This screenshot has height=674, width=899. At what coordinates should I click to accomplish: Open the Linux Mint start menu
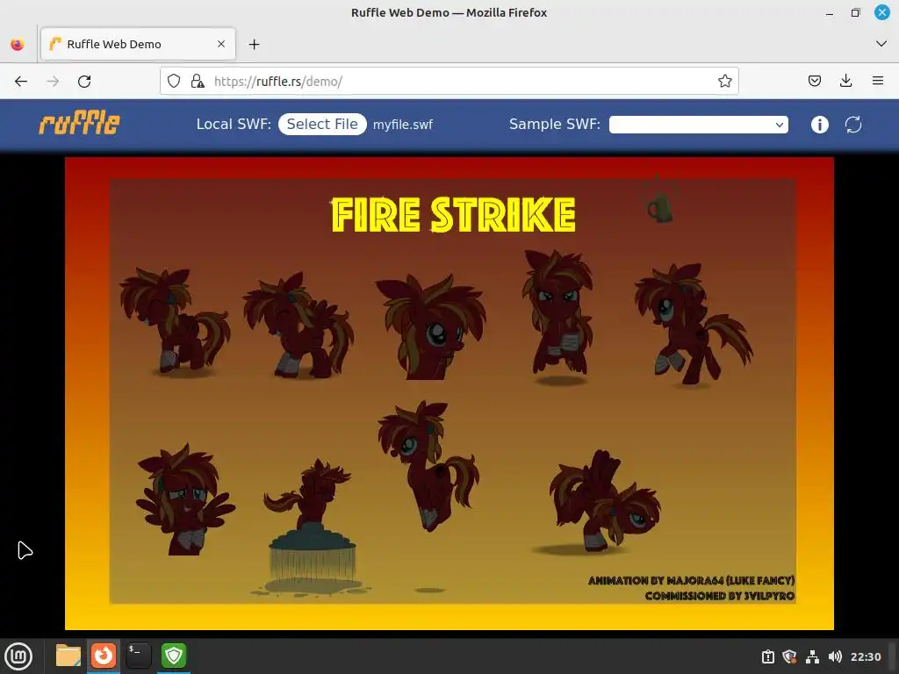(x=18, y=656)
